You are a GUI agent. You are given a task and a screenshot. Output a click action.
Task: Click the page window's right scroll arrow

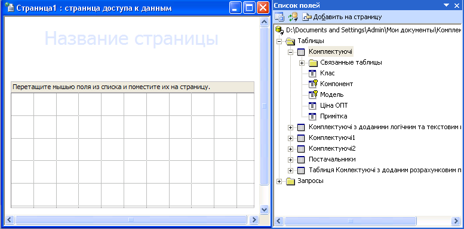click(254, 219)
